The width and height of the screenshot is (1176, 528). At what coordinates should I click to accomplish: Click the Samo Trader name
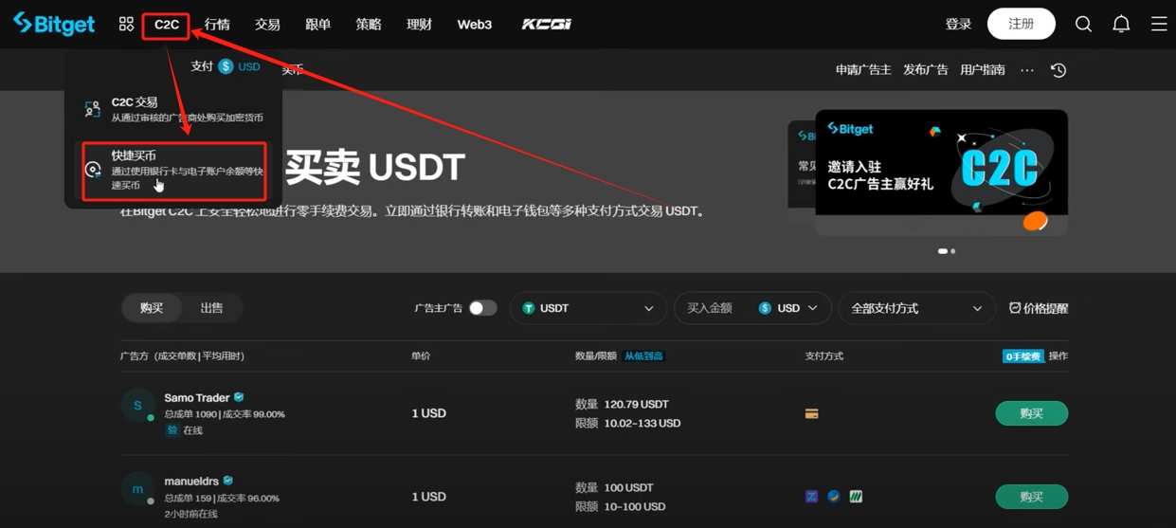197,398
